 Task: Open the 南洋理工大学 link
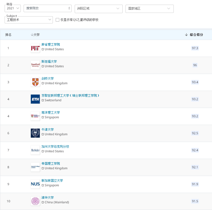[x=51, y=113]
